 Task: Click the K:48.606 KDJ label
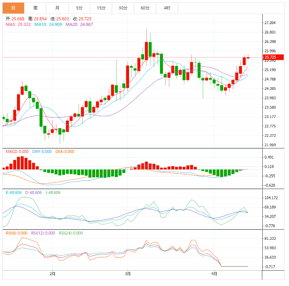pos(14,192)
